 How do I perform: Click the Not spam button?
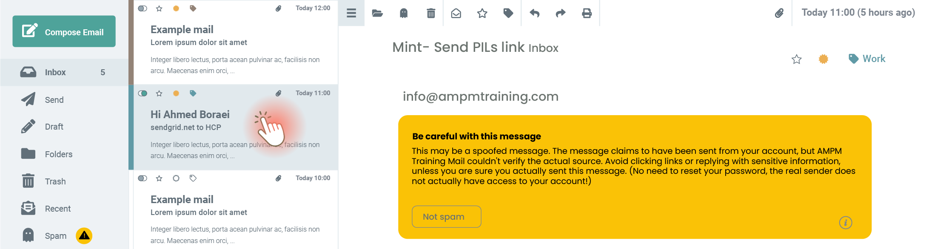tap(446, 217)
